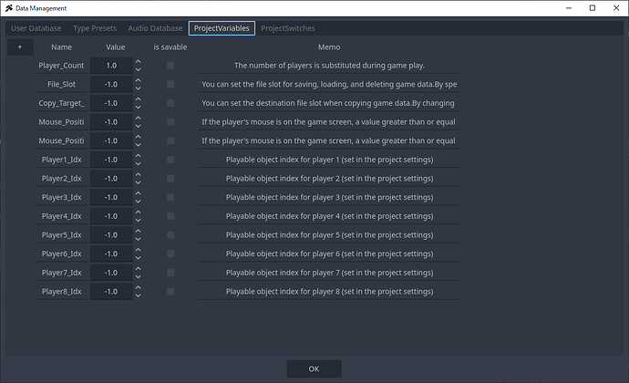629x383 pixels.
Task: Toggle is savable checkbox for File_Slot
Action: point(170,84)
